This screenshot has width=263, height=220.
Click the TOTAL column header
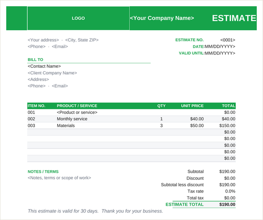tap(228, 106)
